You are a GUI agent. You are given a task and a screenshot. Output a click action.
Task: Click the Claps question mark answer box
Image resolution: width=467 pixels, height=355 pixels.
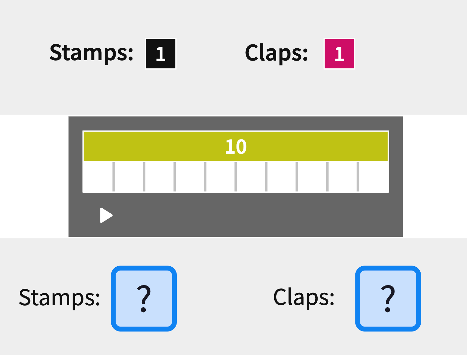pyautogui.click(x=388, y=298)
